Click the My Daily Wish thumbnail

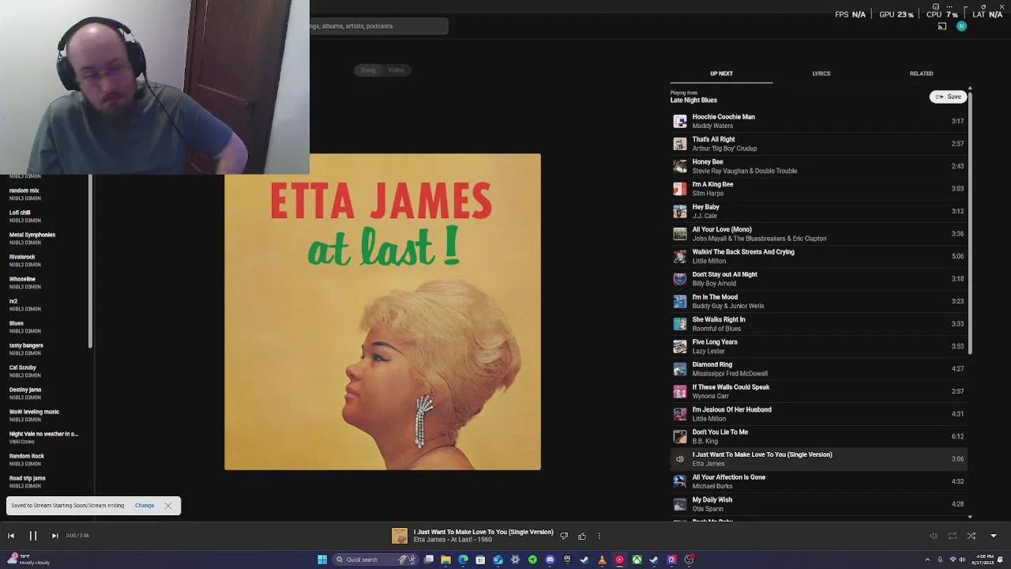pyautogui.click(x=679, y=504)
